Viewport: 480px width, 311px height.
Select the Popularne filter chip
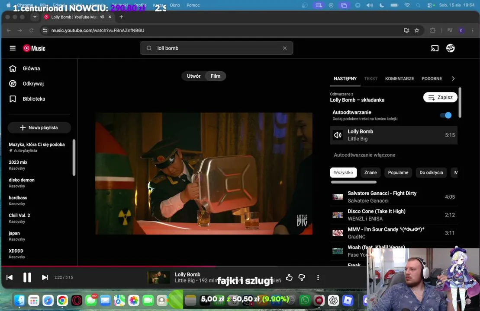click(x=398, y=173)
